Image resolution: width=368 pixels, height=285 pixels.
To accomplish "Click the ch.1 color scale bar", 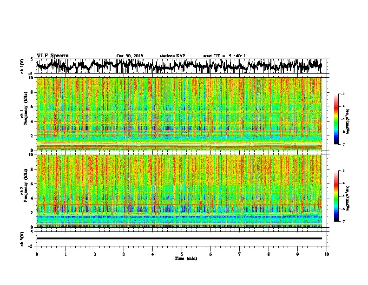I will pos(336,119).
